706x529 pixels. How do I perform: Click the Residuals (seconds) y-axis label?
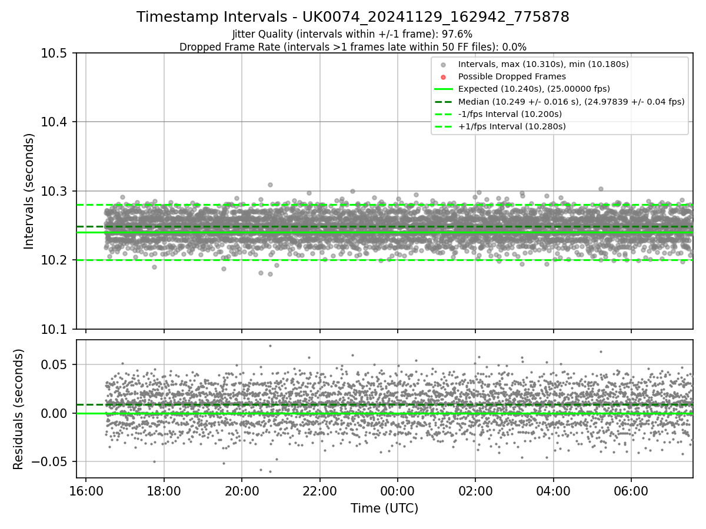(x=19, y=409)
